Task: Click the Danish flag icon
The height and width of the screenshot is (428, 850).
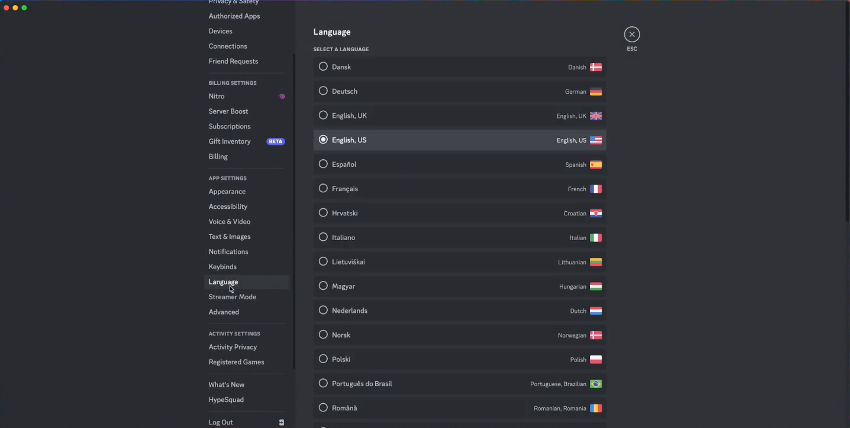Action: click(595, 67)
